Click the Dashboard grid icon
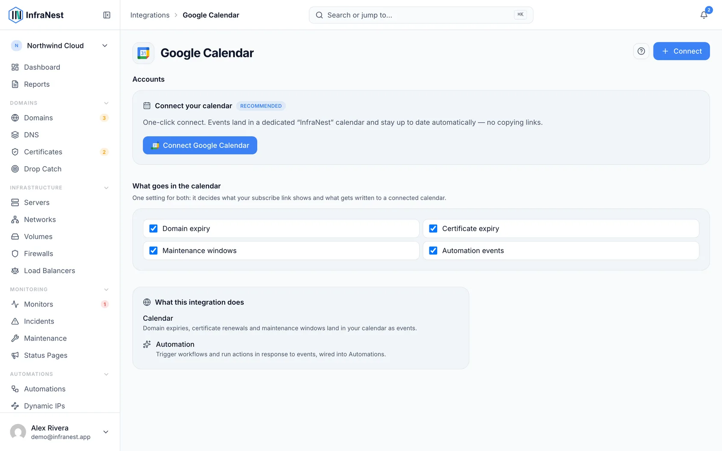This screenshot has width=722, height=451. coord(15,67)
